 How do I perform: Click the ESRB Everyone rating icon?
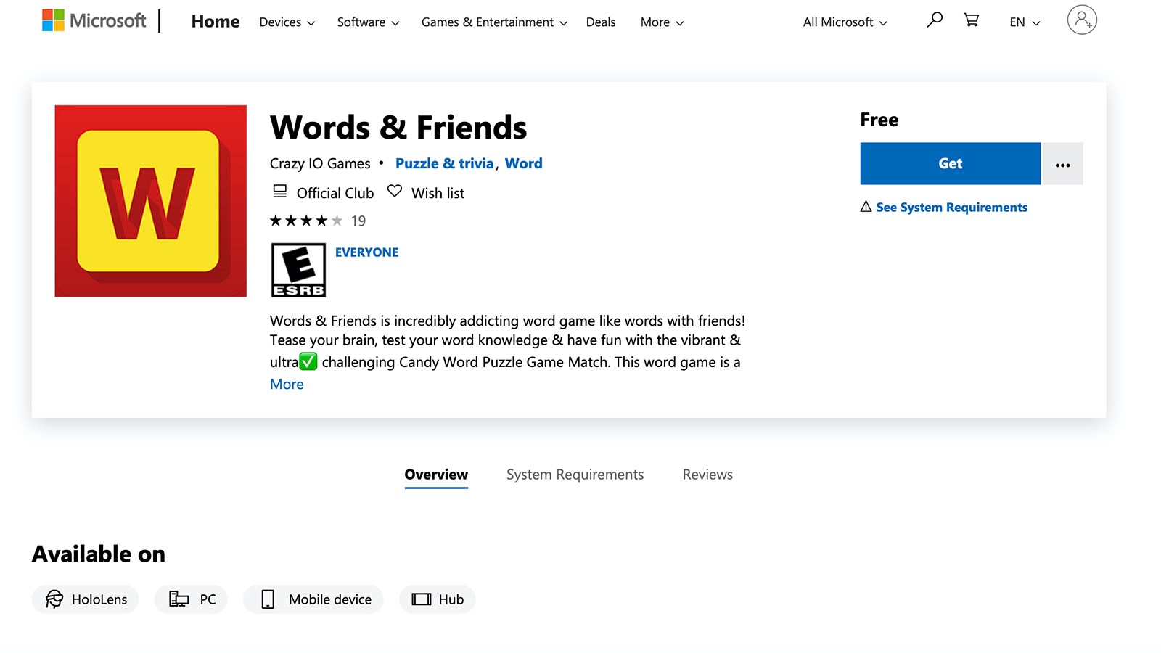[x=298, y=269]
